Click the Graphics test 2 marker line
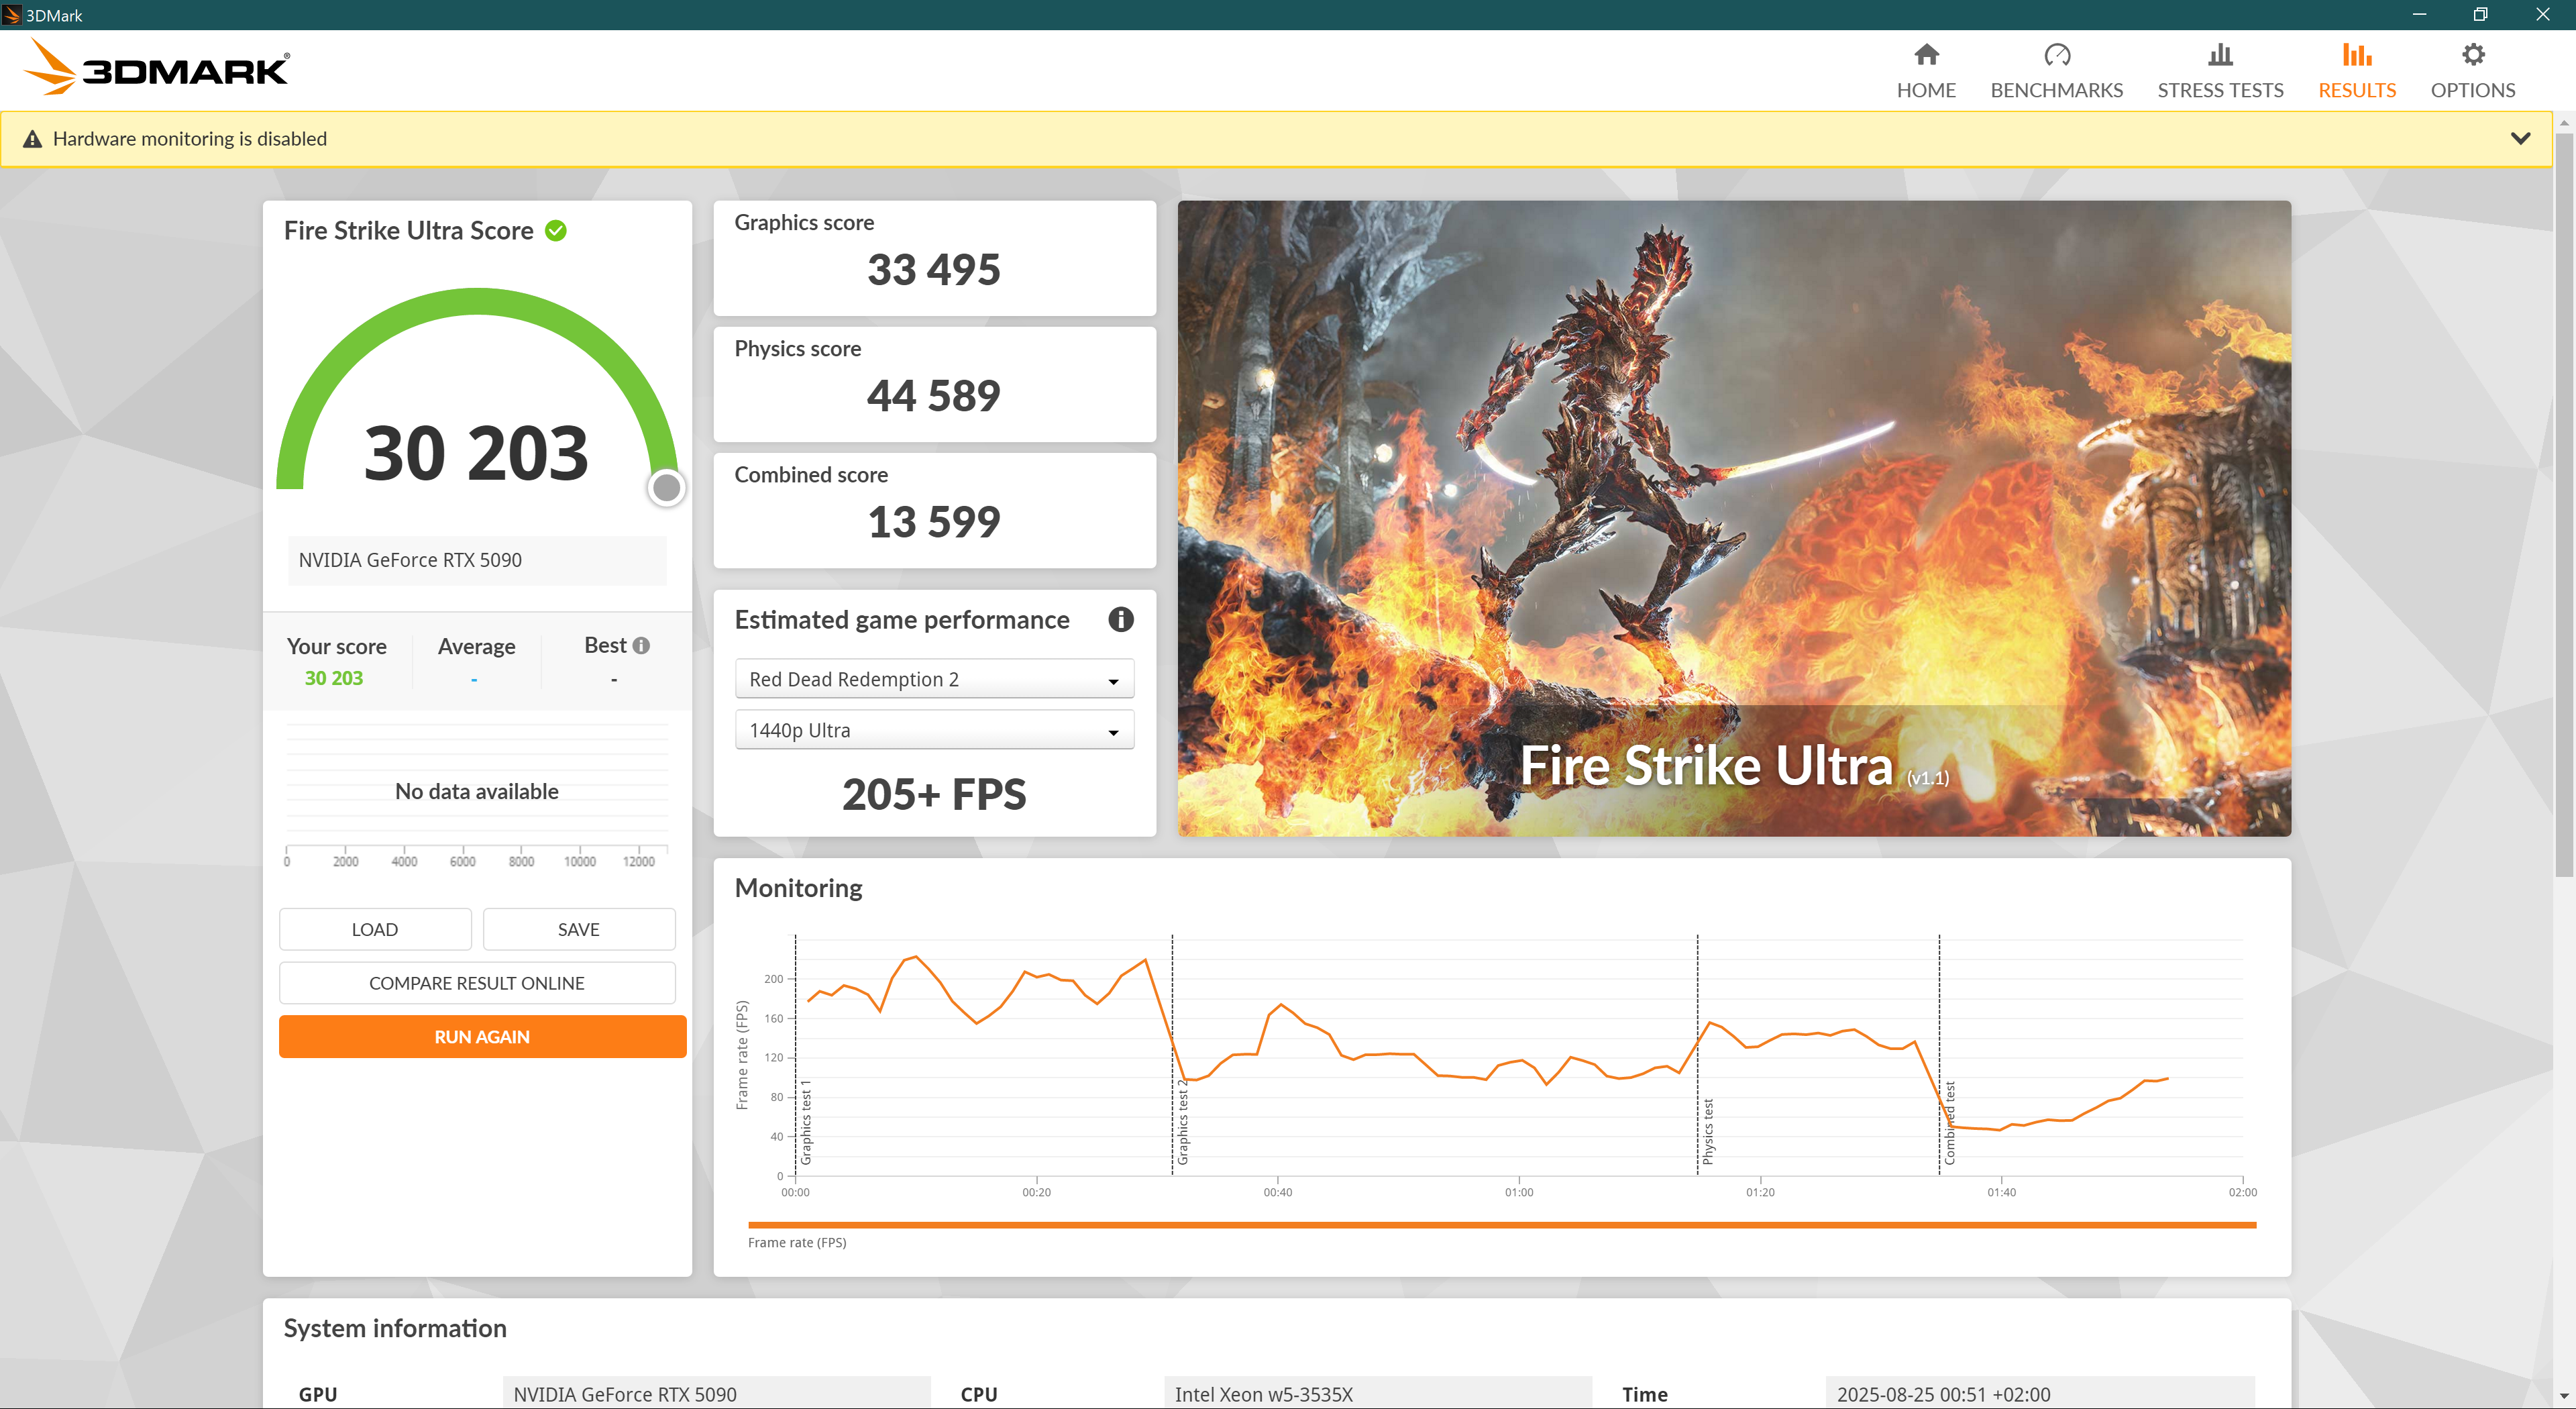Screen dimensions: 2576x1409 point(1172,1055)
